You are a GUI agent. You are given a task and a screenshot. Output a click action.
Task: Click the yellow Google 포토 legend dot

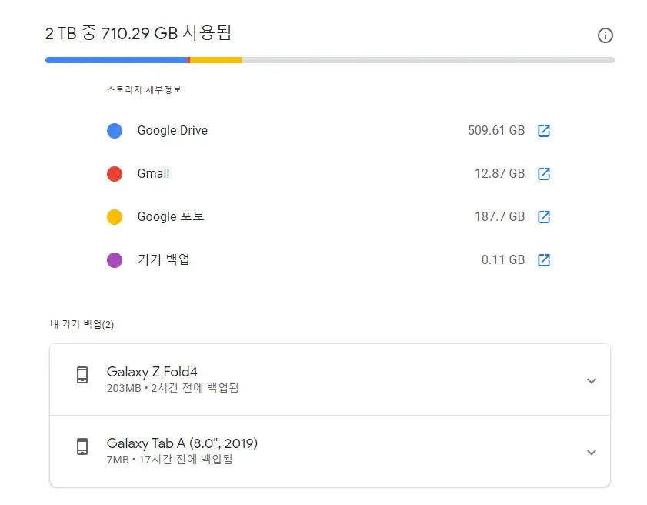(x=114, y=217)
